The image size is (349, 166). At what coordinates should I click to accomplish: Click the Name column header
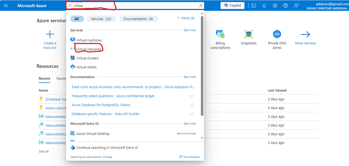point(43,90)
